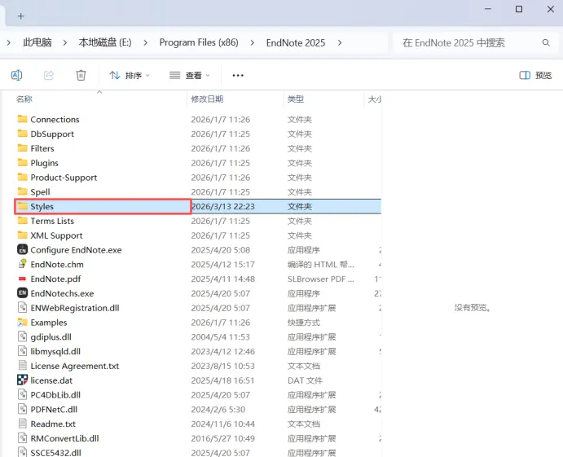Screen dimensions: 563x457
Task: Click the Examples shortcut icon
Action: point(22,322)
